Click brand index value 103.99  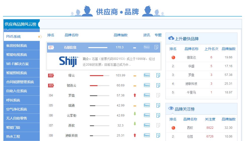coord(120,75)
